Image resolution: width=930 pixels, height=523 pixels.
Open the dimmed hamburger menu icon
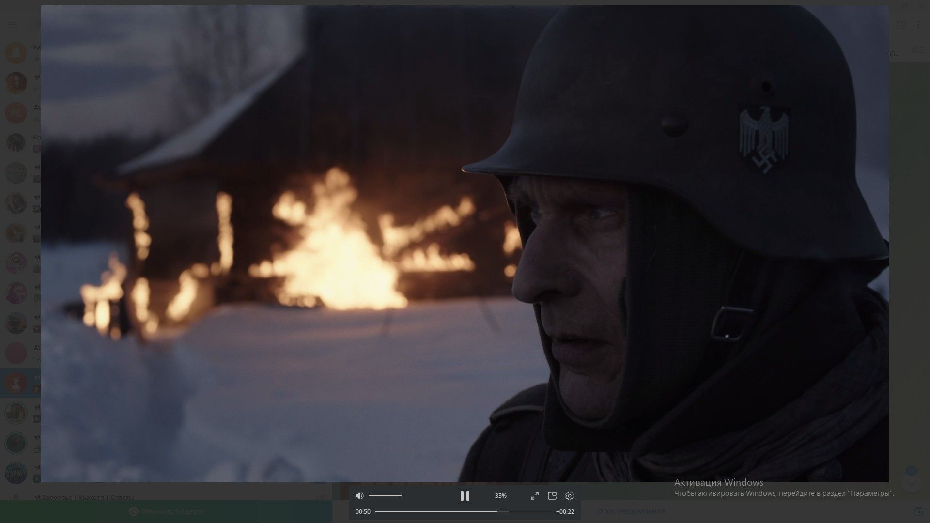pos(13,25)
